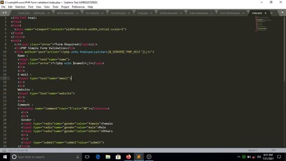Open Task View from the taskbar
286x161 pixels.
pos(87,157)
